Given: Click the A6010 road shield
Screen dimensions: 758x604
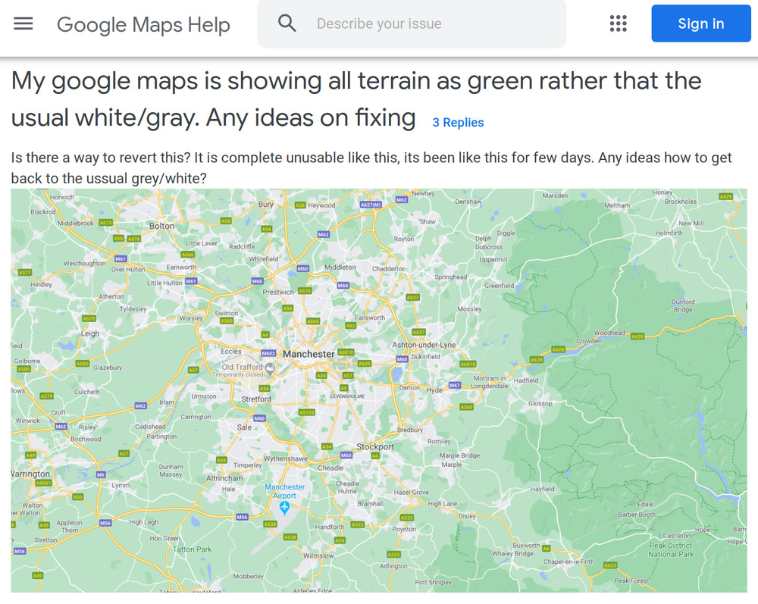Looking at the screenshot, I should (346, 352).
